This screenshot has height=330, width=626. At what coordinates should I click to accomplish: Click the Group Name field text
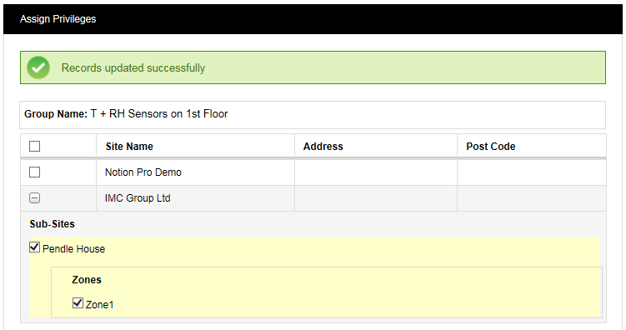[x=126, y=113]
